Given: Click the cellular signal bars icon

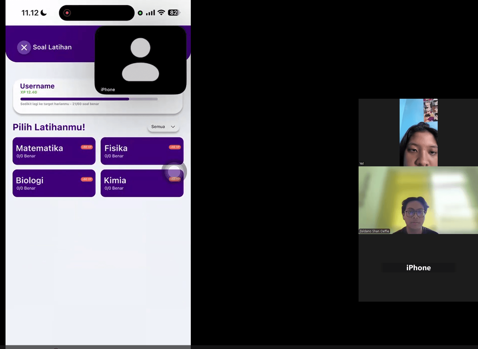Looking at the screenshot, I should [x=150, y=13].
